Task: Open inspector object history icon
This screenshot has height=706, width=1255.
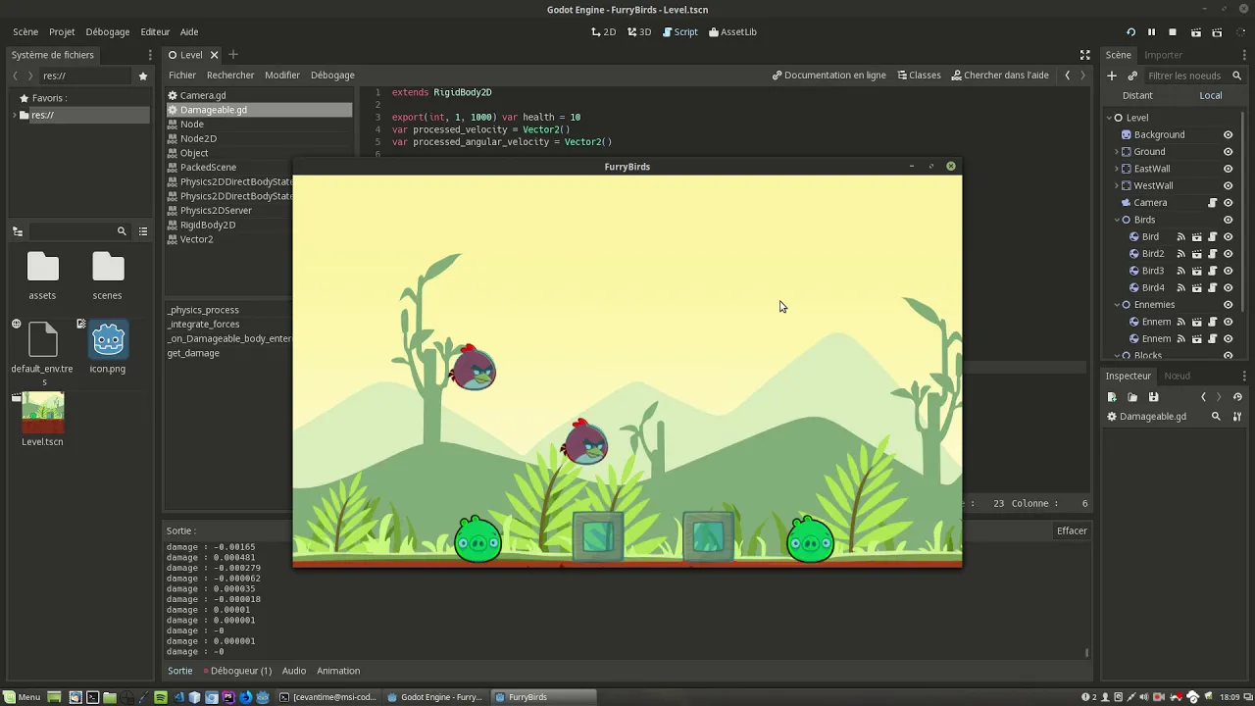Action: coord(1237,397)
